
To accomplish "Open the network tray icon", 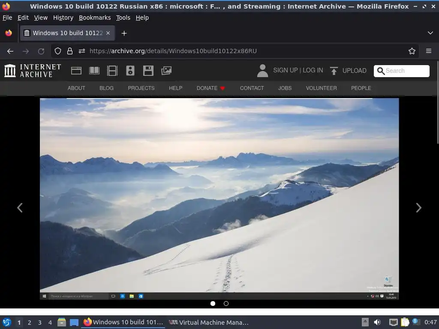I will [x=394, y=323].
